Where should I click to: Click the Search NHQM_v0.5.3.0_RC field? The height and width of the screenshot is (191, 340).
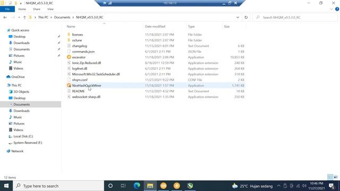pyautogui.click(x=295, y=18)
